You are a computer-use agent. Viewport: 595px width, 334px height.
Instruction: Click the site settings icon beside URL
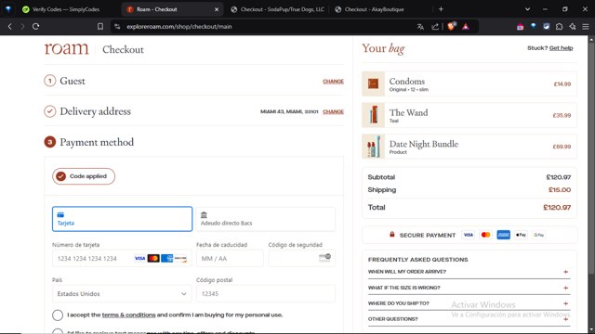tap(117, 27)
